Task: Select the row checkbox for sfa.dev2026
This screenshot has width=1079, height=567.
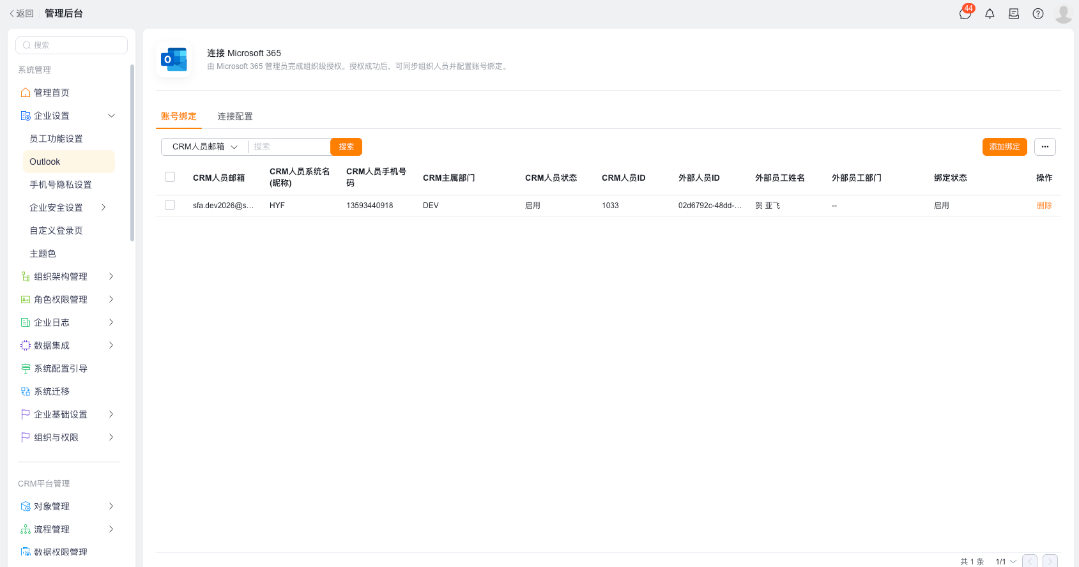Action: click(170, 205)
